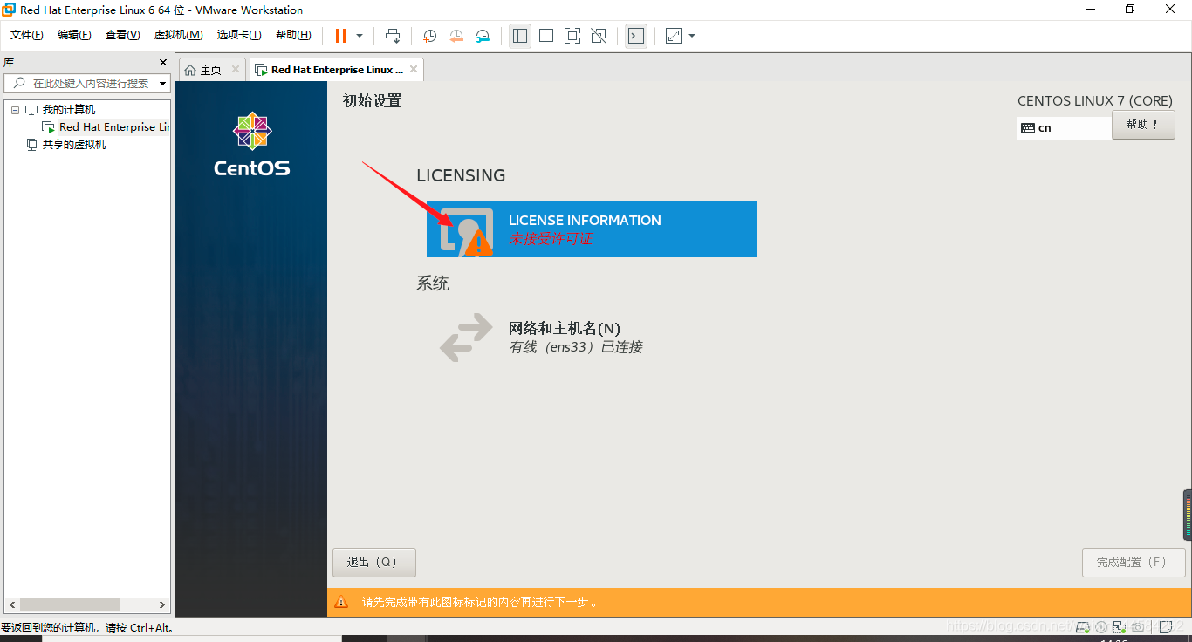Image resolution: width=1192 pixels, height=642 pixels.
Task: Open the snapshot manager icon
Action: pos(483,36)
